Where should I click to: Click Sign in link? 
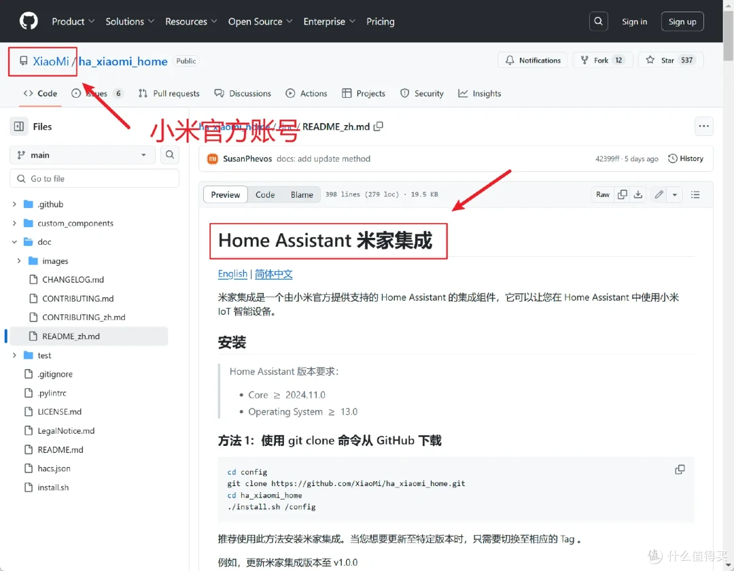tap(634, 22)
